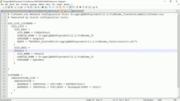Click the Close All toolbar icon

(x=18, y=7)
